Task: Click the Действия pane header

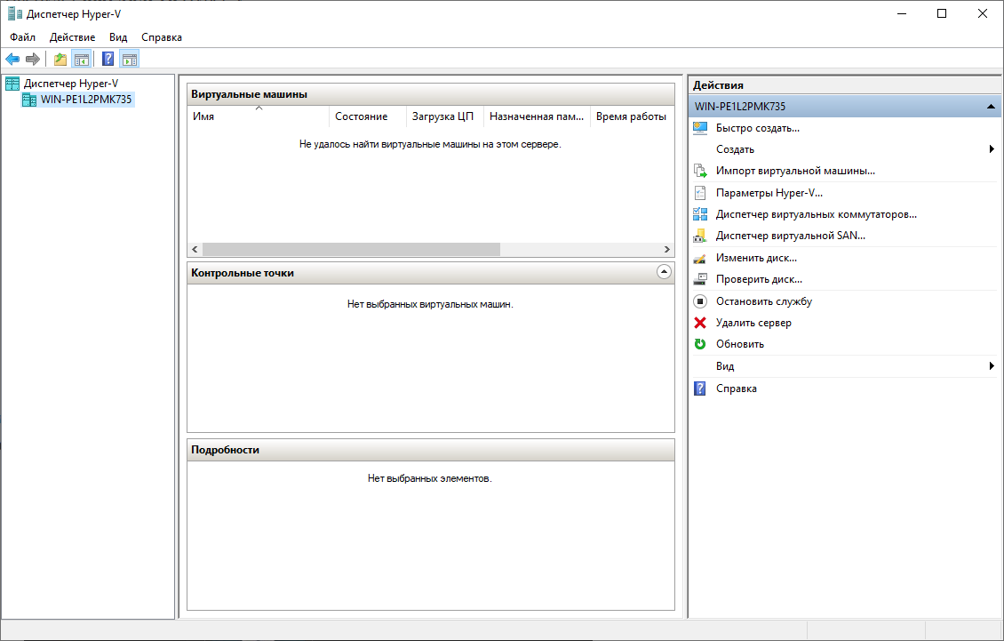Action: coord(845,85)
